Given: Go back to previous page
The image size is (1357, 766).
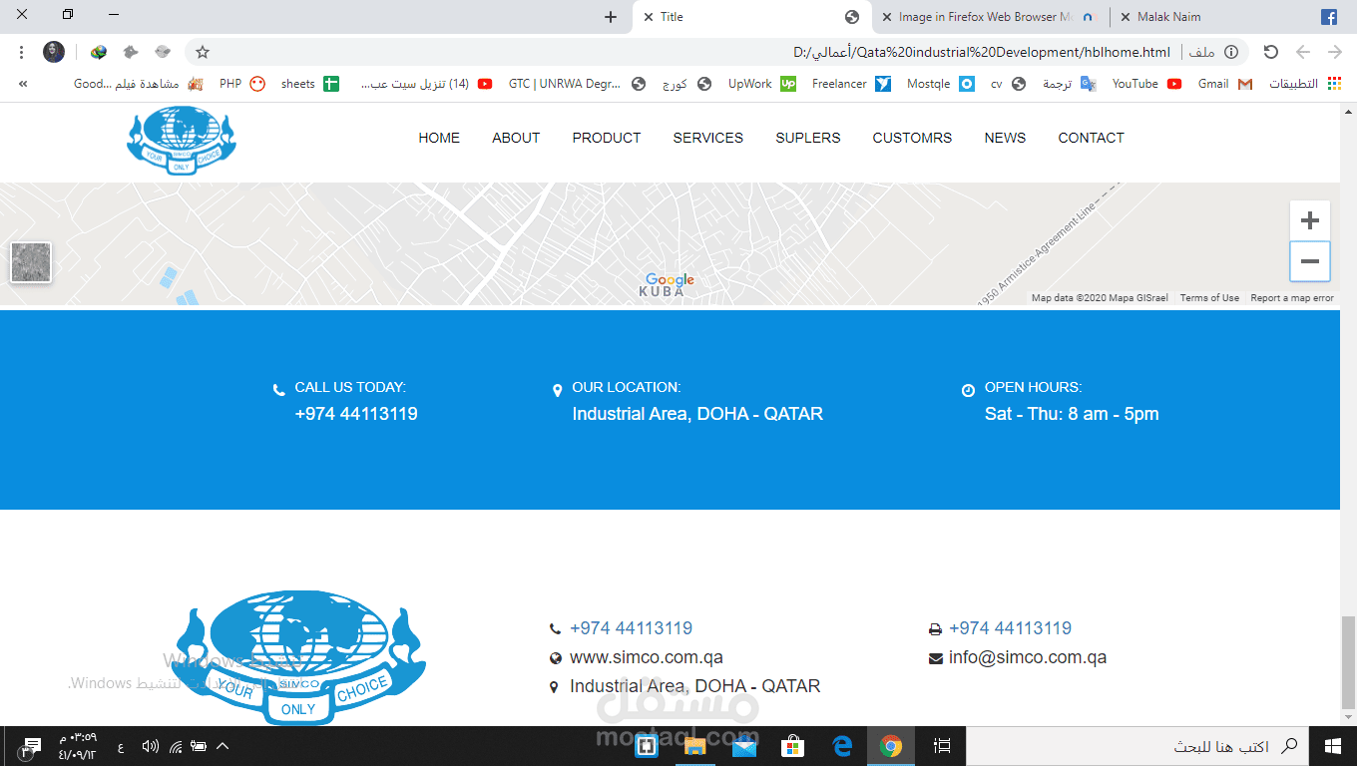Looking at the screenshot, I should click(x=1303, y=52).
